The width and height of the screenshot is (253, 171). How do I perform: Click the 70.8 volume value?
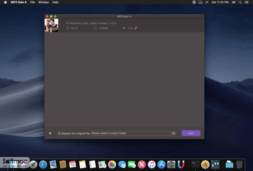(x=130, y=28)
